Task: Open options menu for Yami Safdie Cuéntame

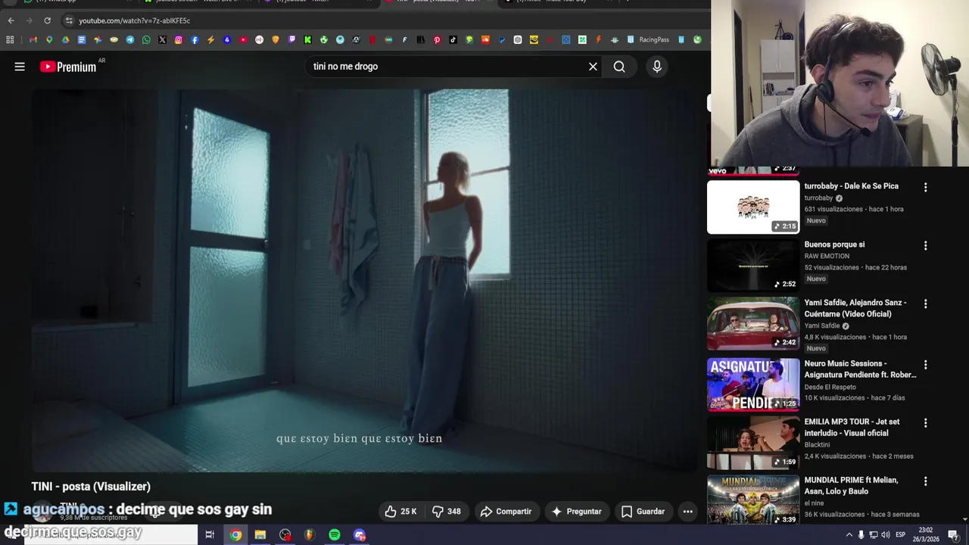Action: pos(925,304)
